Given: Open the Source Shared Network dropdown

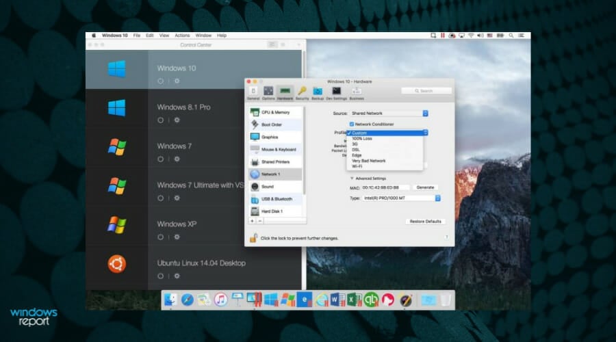Looking at the screenshot, I should [389, 113].
